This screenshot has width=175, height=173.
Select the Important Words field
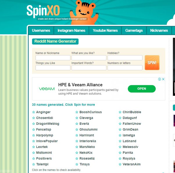coord(89,68)
